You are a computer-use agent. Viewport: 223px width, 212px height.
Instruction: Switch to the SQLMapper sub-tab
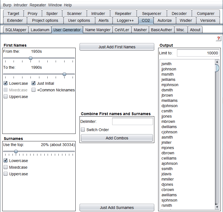[16, 30]
